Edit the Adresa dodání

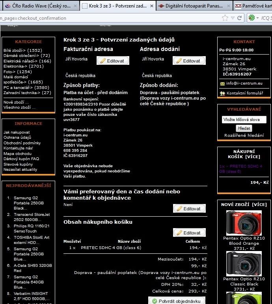pyautogui.click(x=189, y=61)
